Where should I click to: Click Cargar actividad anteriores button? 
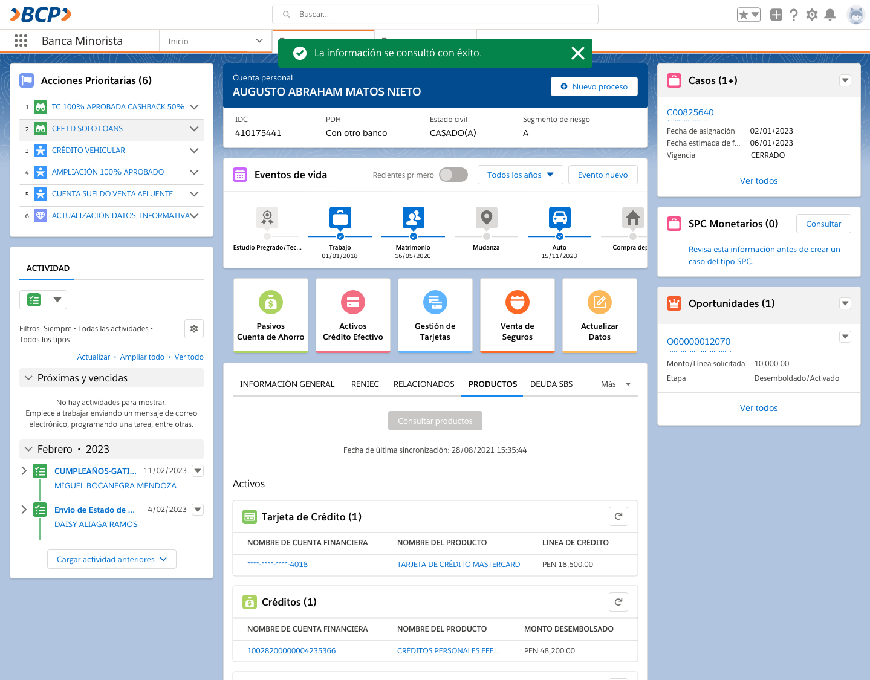(112, 559)
